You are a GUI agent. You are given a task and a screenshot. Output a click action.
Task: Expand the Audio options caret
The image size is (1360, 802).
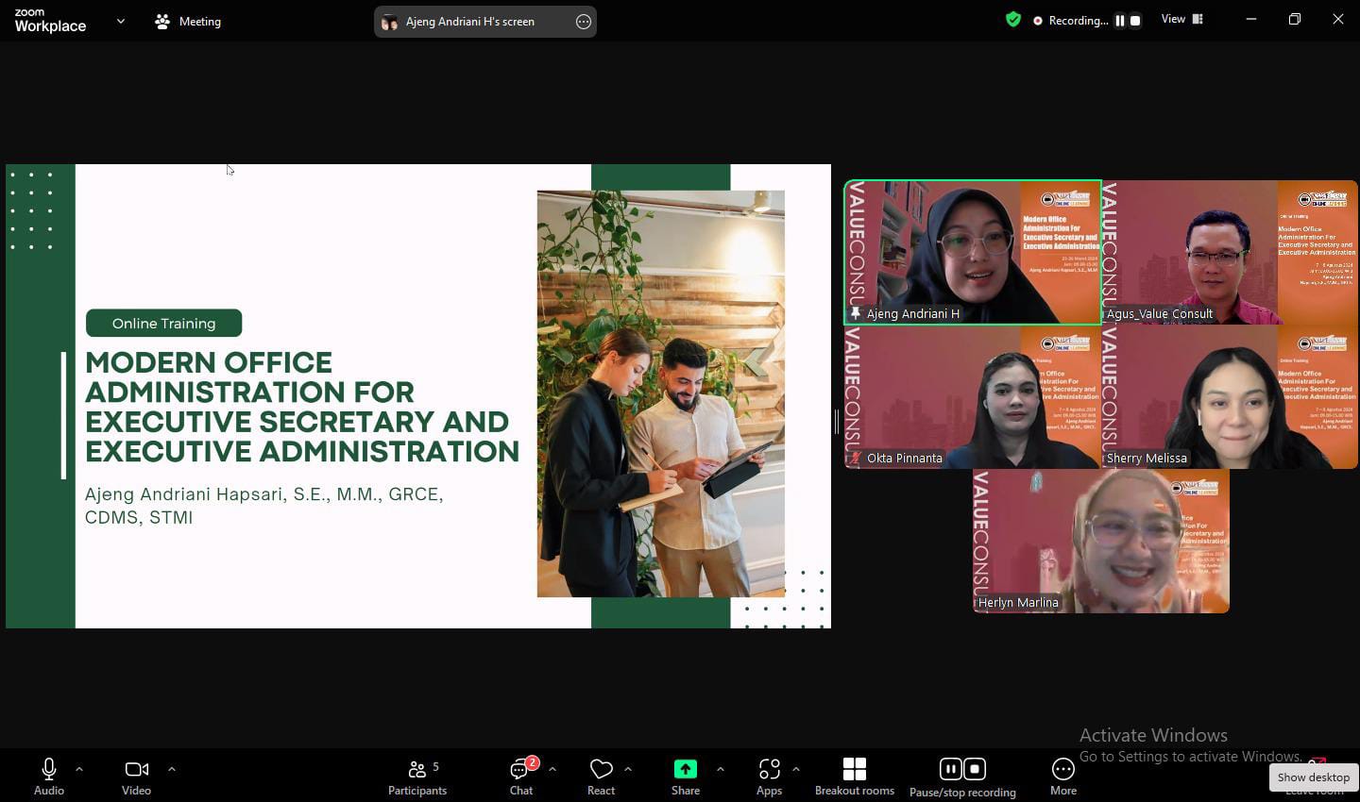(79, 769)
